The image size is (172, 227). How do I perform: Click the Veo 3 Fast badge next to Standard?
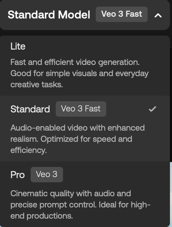(81, 109)
